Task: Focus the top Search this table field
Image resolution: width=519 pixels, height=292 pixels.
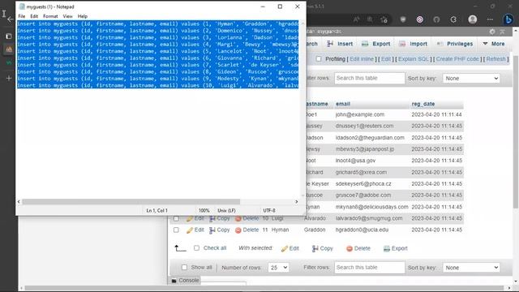Action: pos(370,78)
